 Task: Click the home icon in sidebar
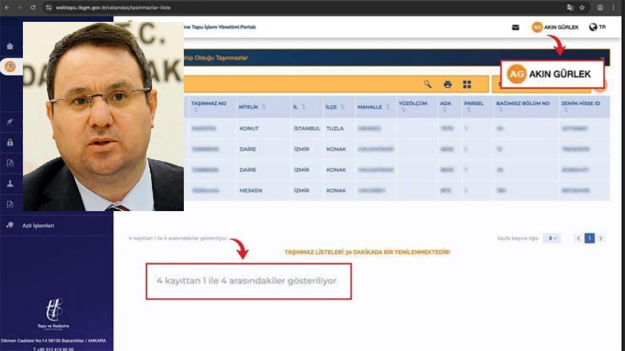pos(10,46)
